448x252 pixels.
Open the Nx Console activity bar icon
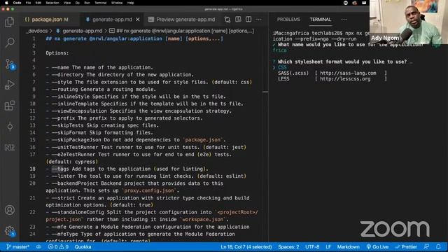coord(9,148)
